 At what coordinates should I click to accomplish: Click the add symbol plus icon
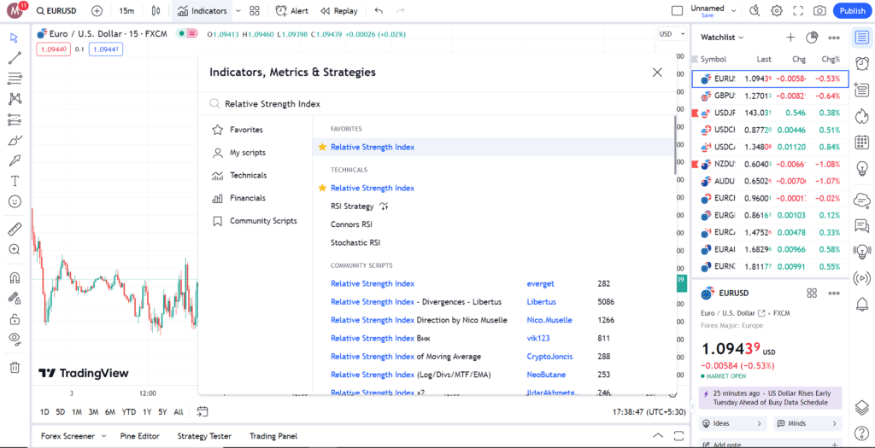97,11
